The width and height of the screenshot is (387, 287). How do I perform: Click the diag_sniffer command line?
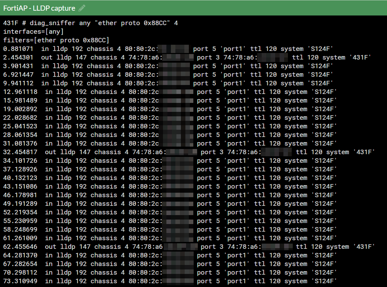coord(90,23)
